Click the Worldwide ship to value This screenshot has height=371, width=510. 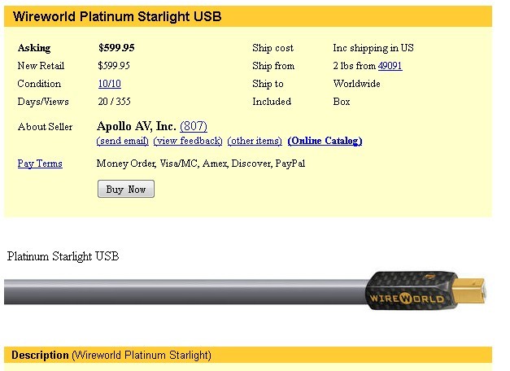click(356, 84)
